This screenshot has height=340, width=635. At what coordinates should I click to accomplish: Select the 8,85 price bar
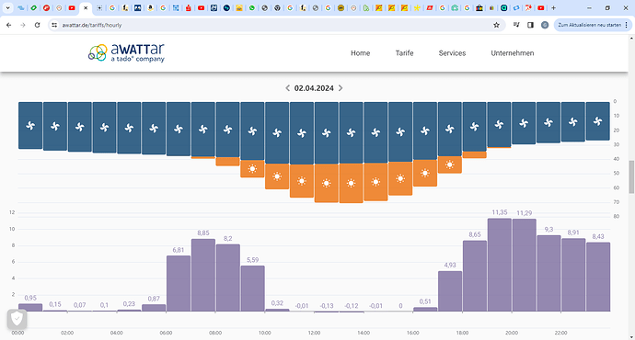[x=203, y=275]
